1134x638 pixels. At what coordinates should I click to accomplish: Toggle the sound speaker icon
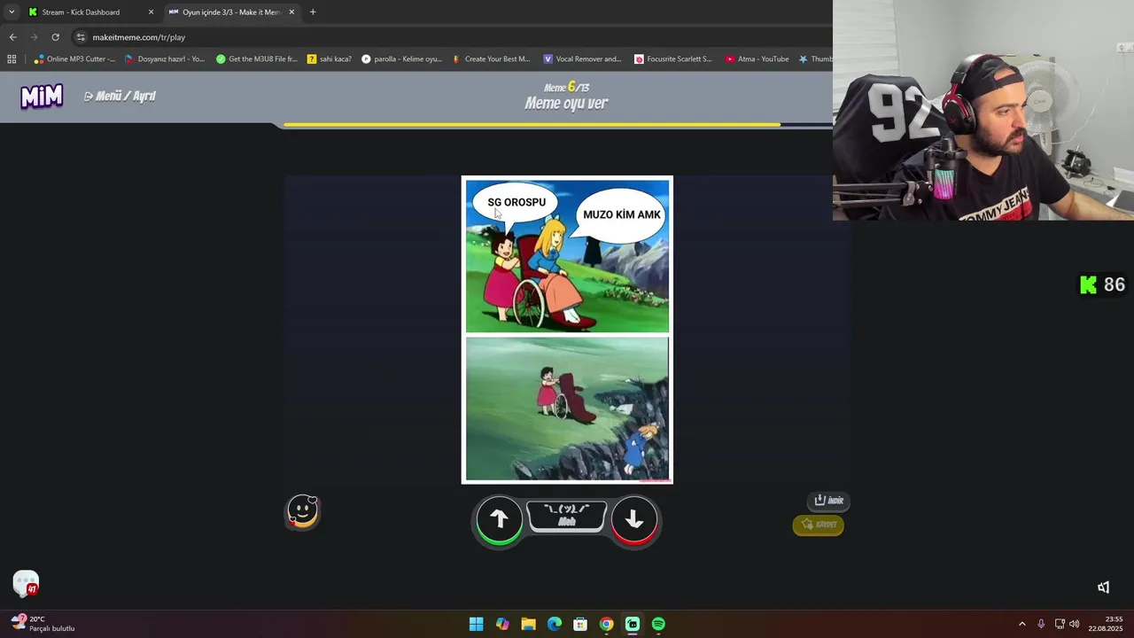(x=1103, y=587)
